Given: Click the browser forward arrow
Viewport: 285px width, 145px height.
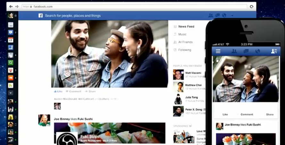Looking at the screenshot, I should [x=17, y=6].
